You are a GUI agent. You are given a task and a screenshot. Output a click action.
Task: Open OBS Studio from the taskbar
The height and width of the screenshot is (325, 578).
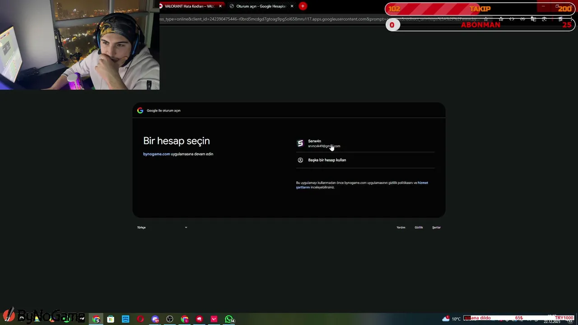[170, 319]
